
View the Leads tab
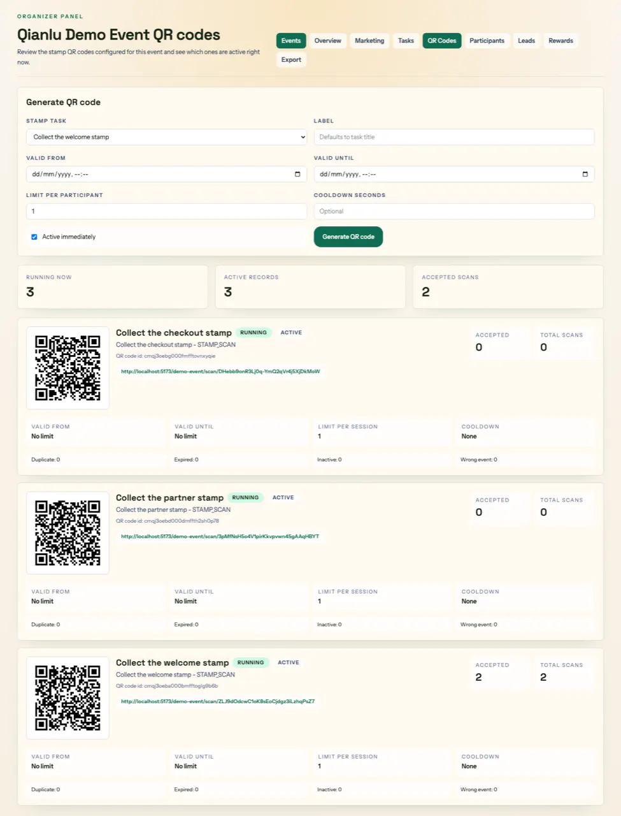tap(526, 41)
